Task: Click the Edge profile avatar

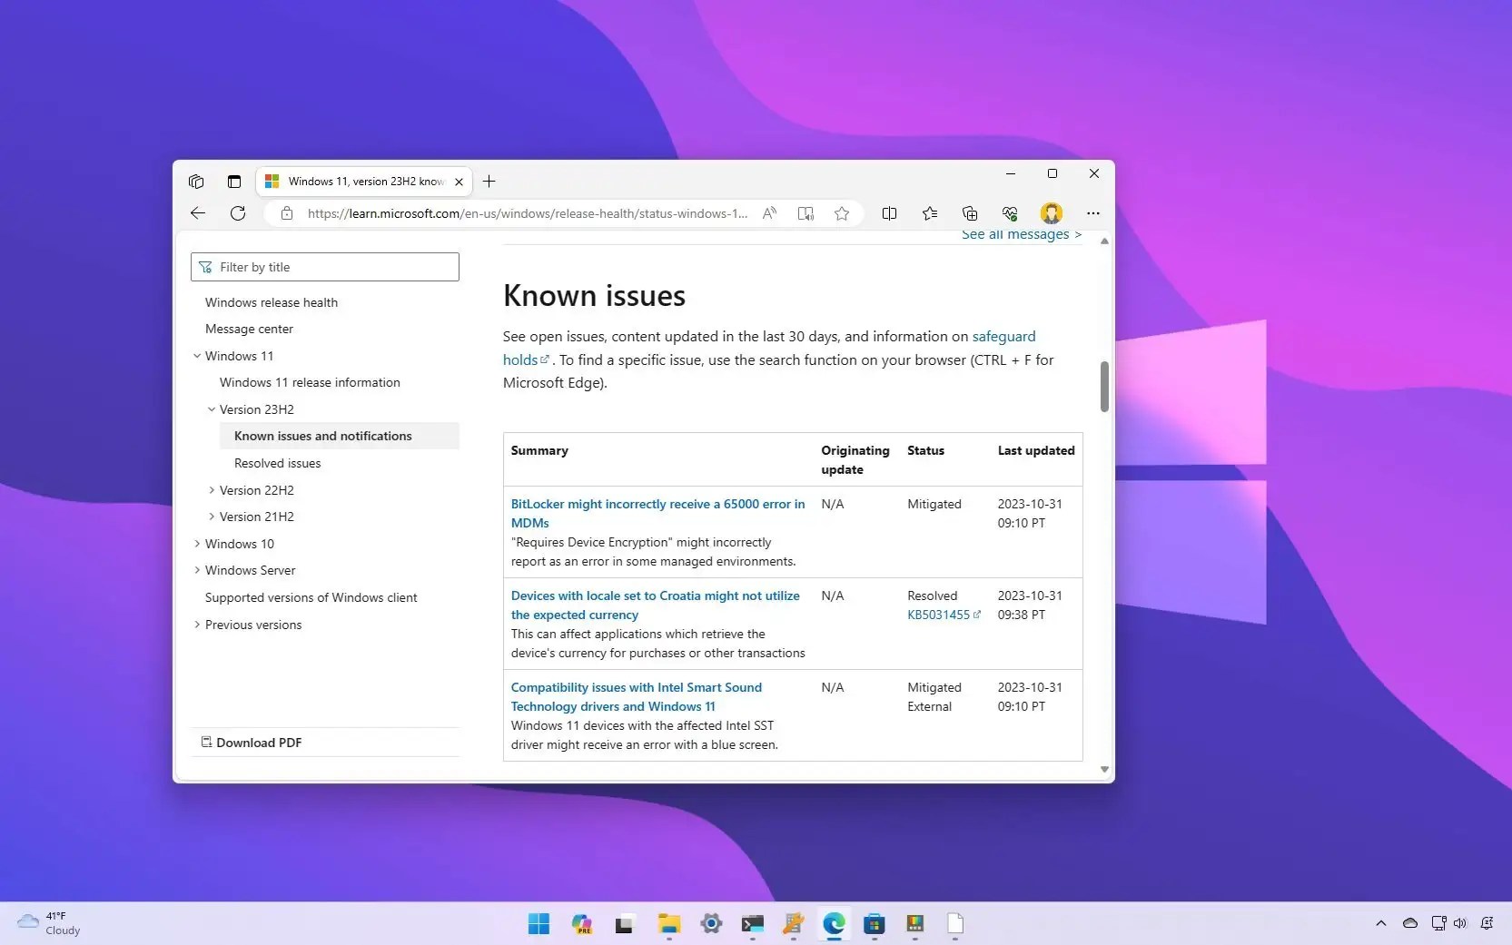Action: 1051,213
